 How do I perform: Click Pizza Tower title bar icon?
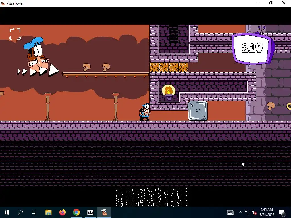3,3
